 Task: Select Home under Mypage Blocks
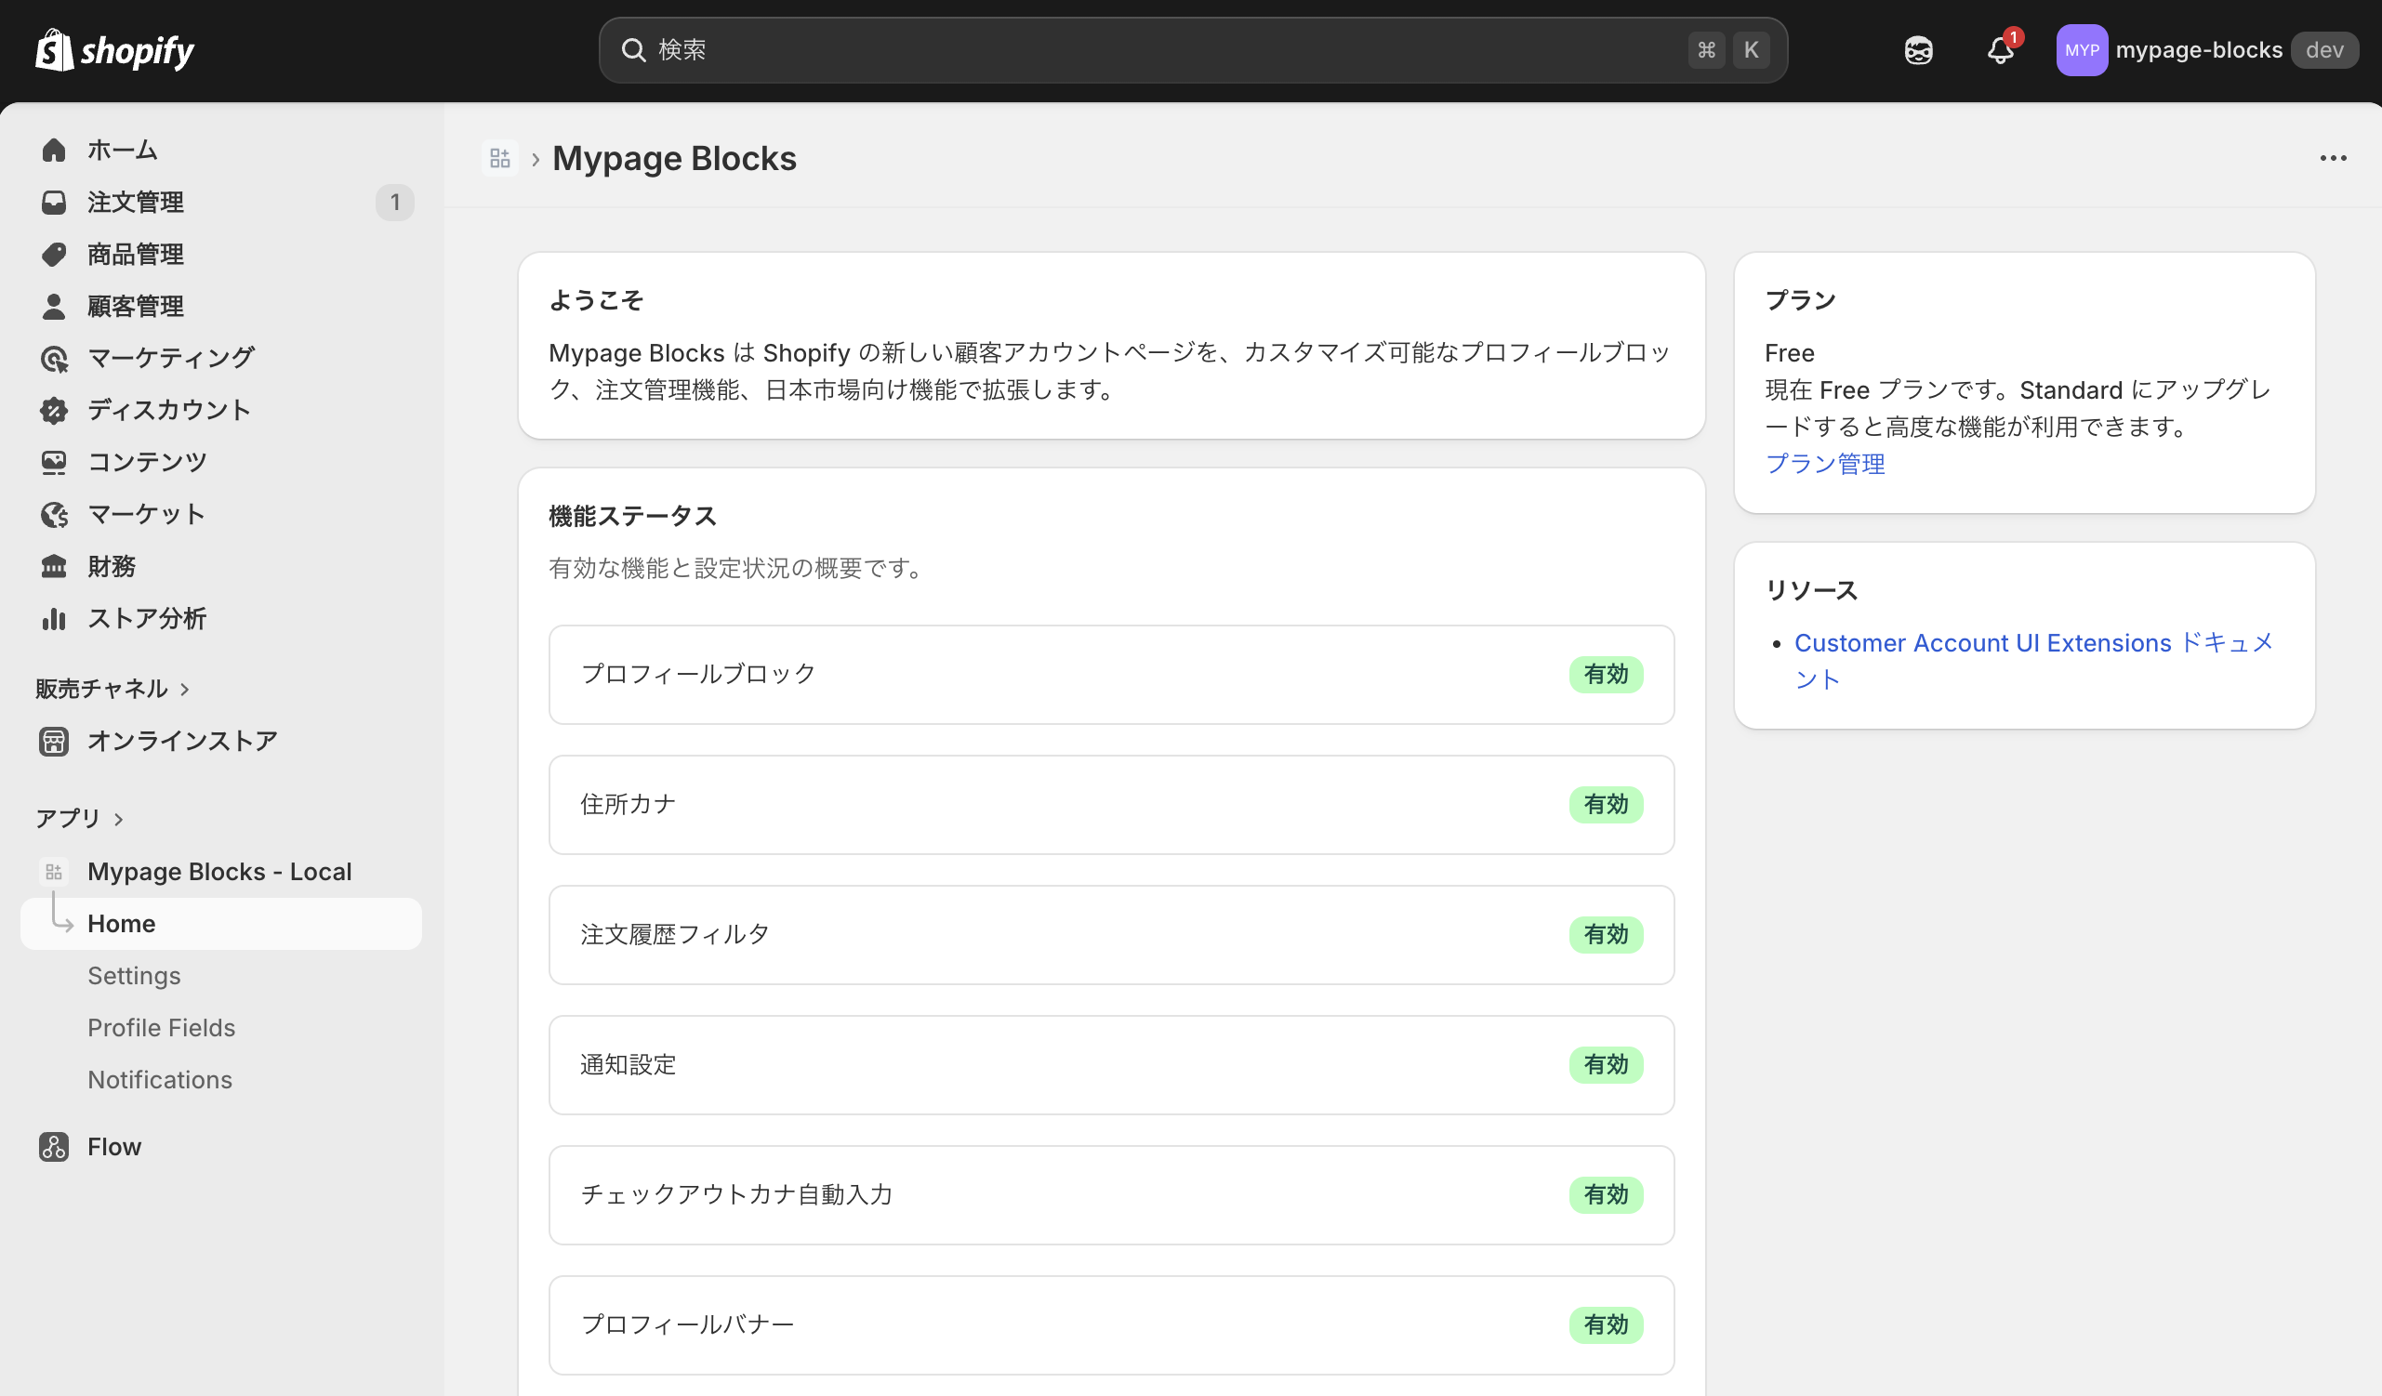221,924
